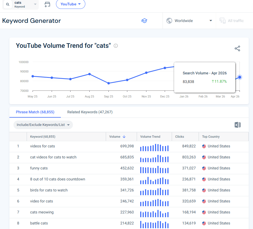Click the Dec 25 chart data point
Image resolution: width=253 pixels, height=229 pixels.
tap(165, 68)
